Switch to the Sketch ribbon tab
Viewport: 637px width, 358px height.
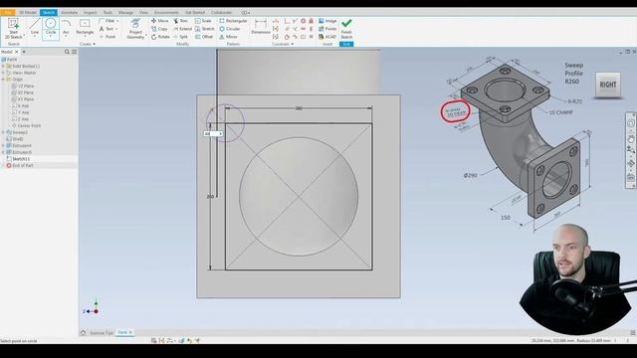(49, 13)
